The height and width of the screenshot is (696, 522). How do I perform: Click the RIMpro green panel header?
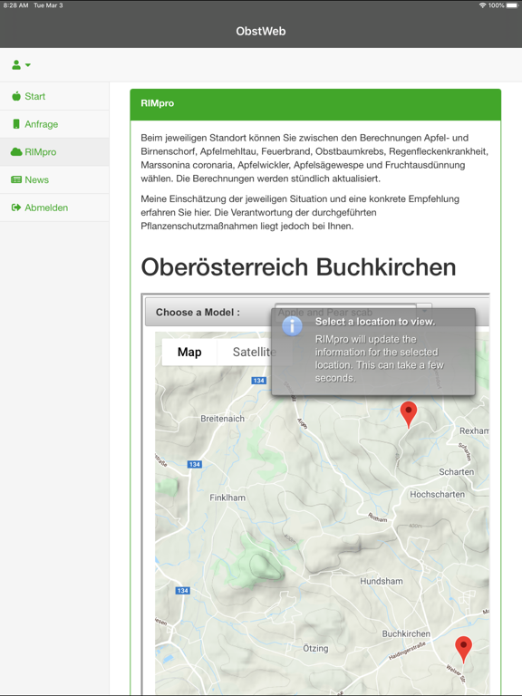(x=315, y=103)
